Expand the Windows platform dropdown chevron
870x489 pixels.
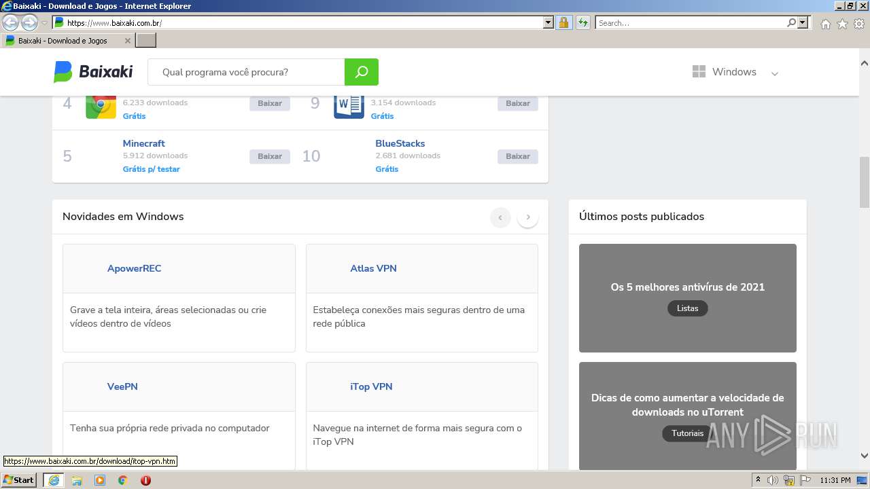pos(774,73)
